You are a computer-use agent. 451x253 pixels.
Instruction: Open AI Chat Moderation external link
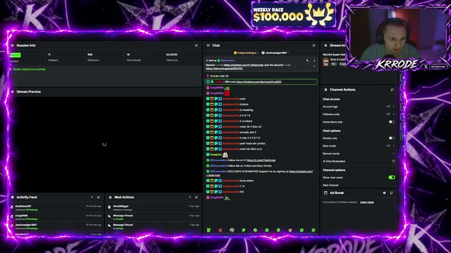[x=393, y=161]
